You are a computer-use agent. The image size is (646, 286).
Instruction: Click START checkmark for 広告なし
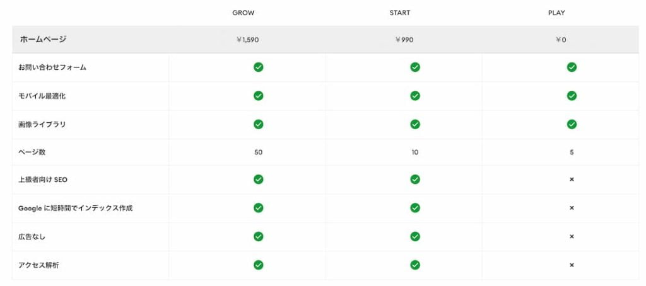tap(414, 236)
